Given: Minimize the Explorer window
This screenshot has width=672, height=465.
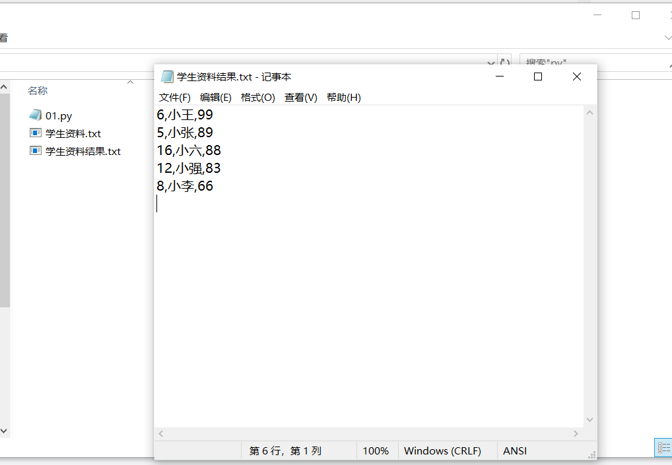Looking at the screenshot, I should click(x=597, y=15).
